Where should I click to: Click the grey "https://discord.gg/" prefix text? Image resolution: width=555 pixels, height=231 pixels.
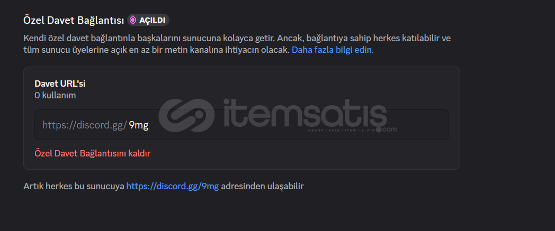pyautogui.click(x=85, y=125)
